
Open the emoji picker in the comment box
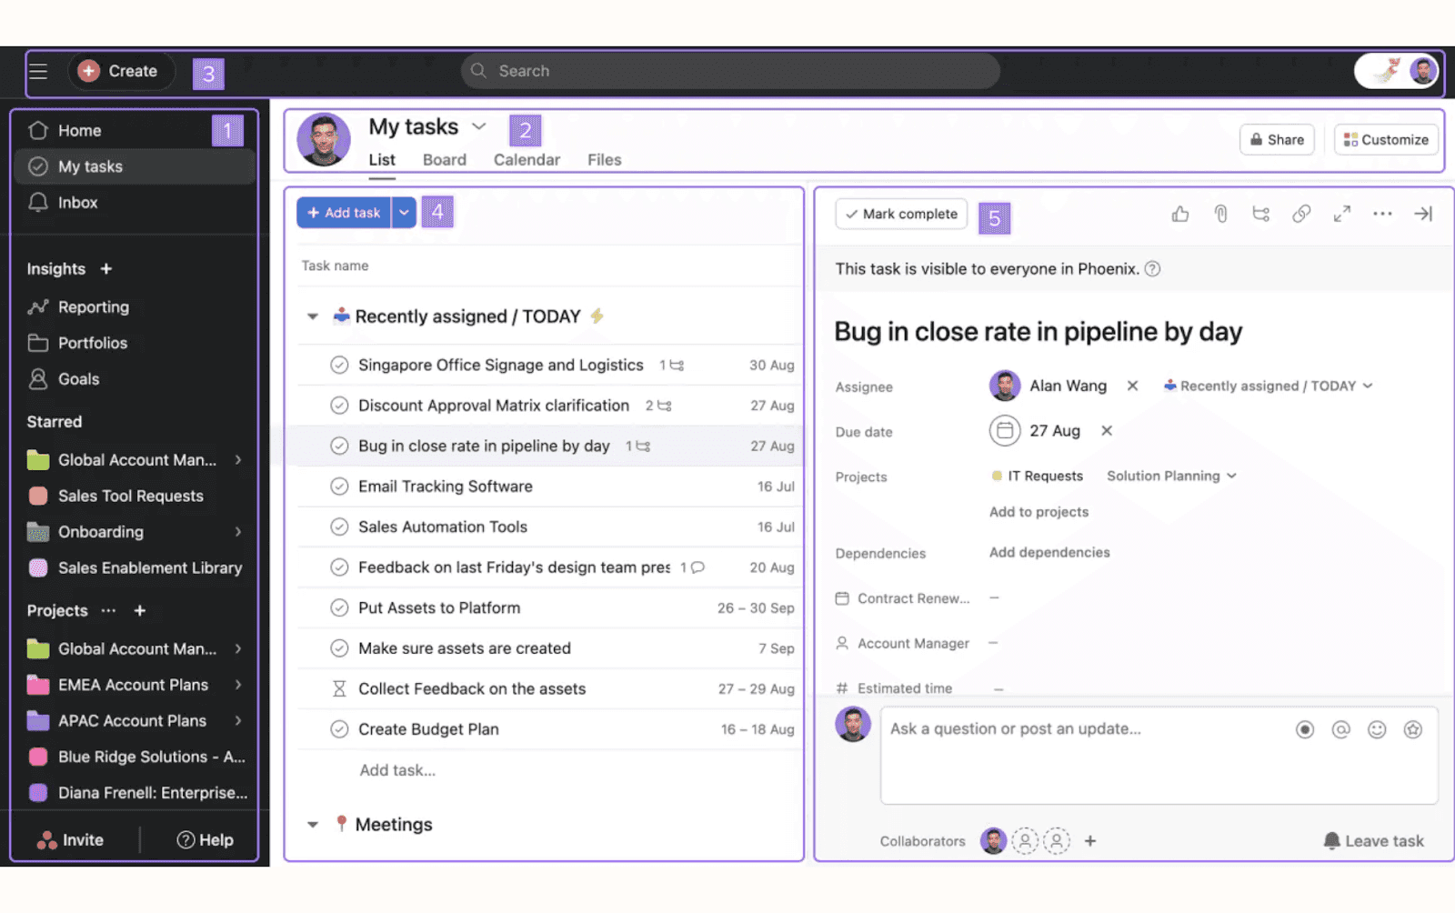1377,728
